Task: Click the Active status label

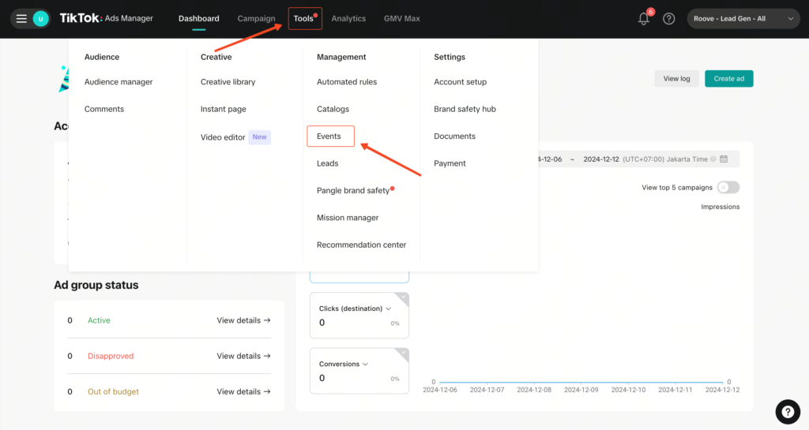Action: pyautogui.click(x=99, y=320)
